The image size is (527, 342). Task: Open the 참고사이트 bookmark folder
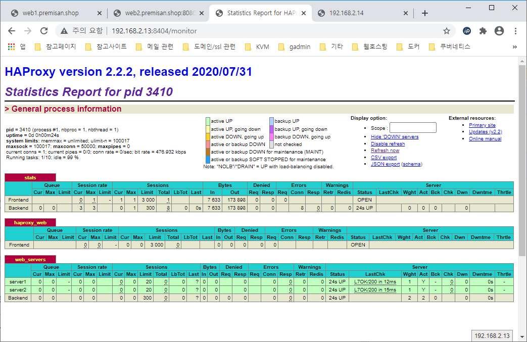(106, 46)
